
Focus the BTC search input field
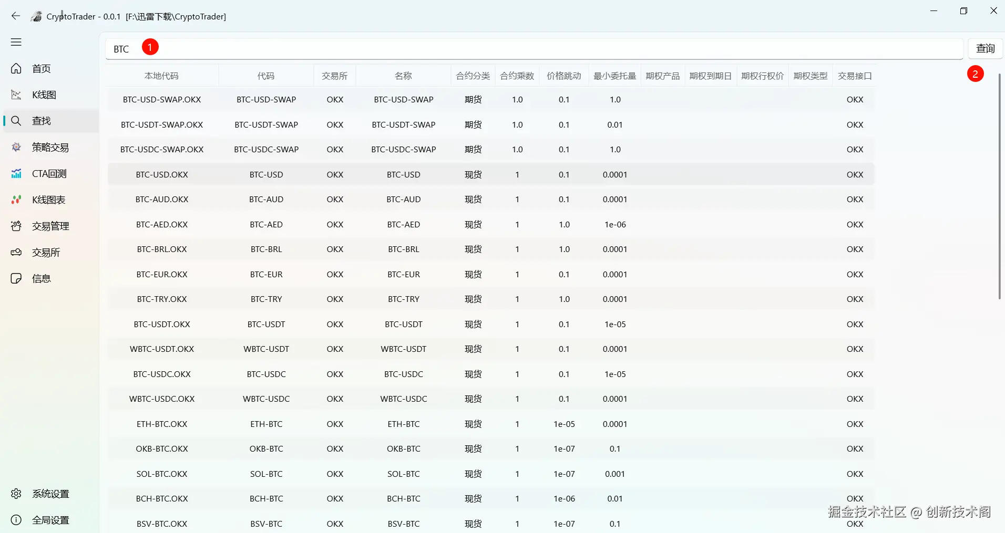[x=534, y=49]
